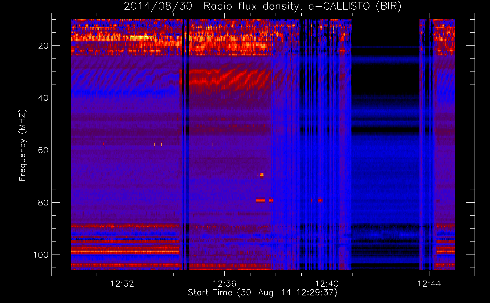Image resolution: width=490 pixels, height=303 pixels.
Task: Click the time tick label '12:36'
Action: [x=224, y=284]
